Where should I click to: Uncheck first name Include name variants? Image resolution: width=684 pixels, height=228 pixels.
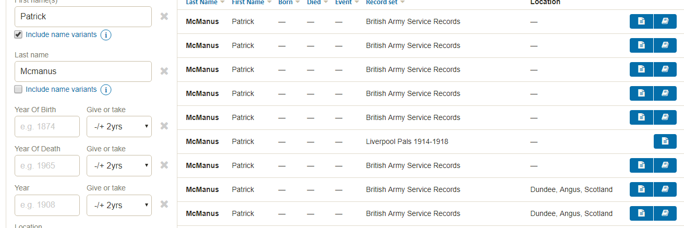18,34
